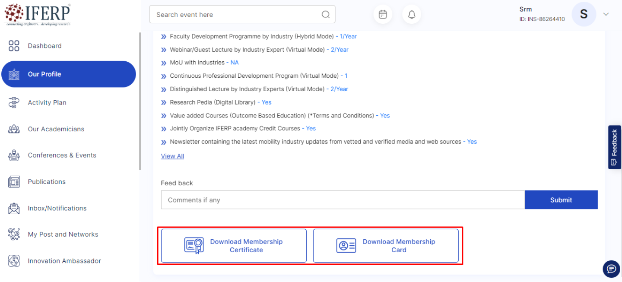The width and height of the screenshot is (622, 282).
Task: Download Membership Certificate
Action: point(234,246)
